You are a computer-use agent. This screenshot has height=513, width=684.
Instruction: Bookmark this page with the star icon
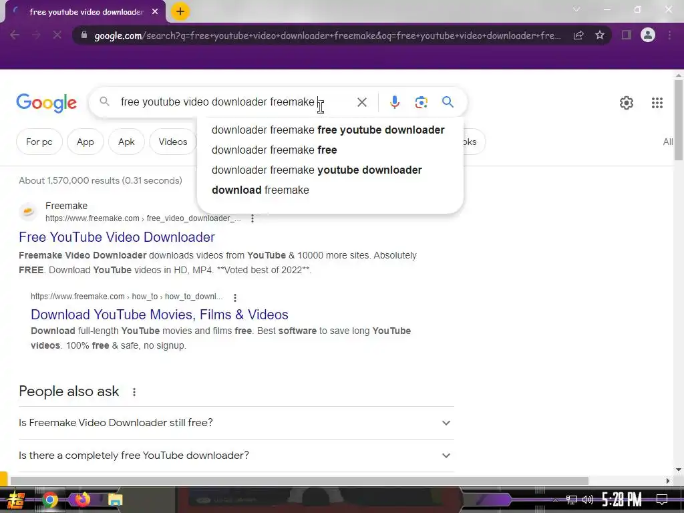click(x=600, y=35)
